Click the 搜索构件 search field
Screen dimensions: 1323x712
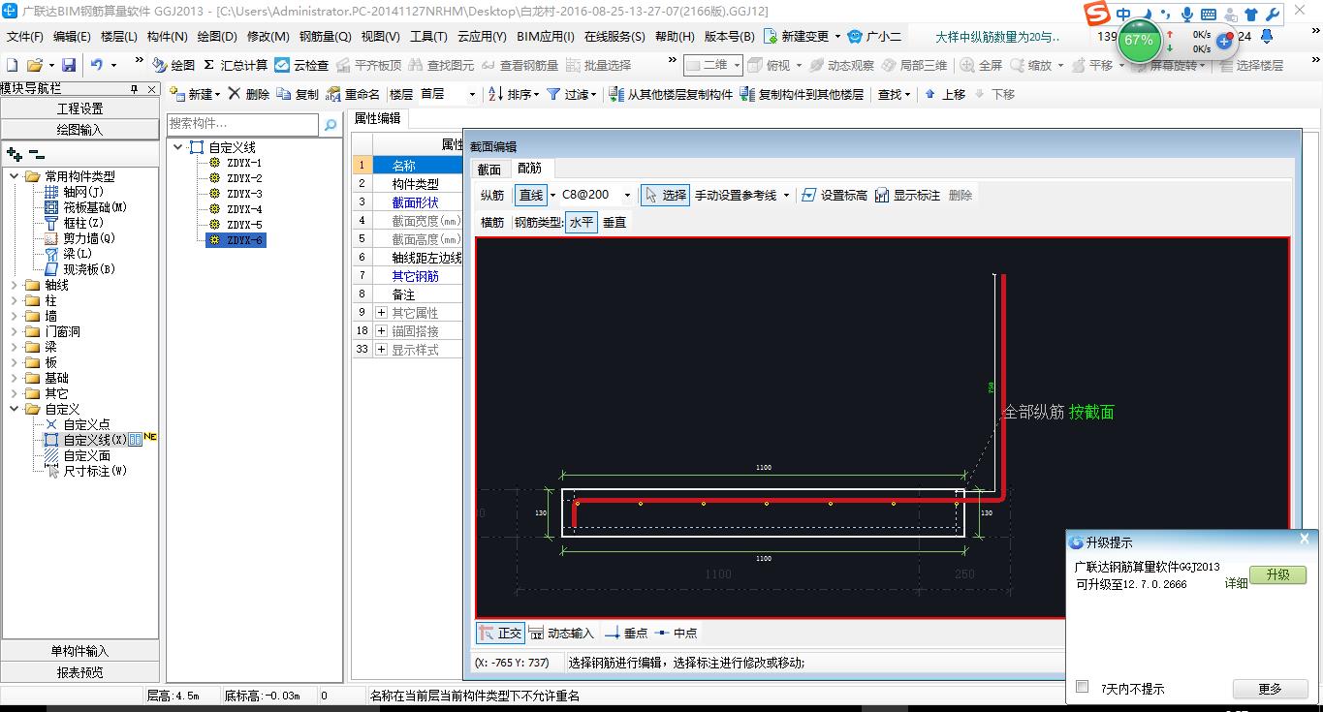[x=242, y=124]
